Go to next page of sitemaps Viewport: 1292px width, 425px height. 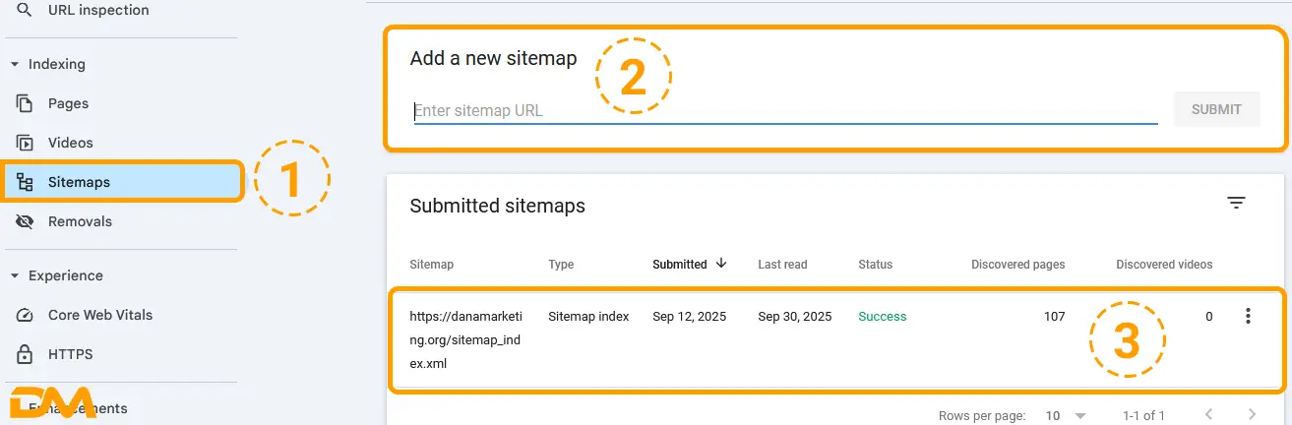1252,415
